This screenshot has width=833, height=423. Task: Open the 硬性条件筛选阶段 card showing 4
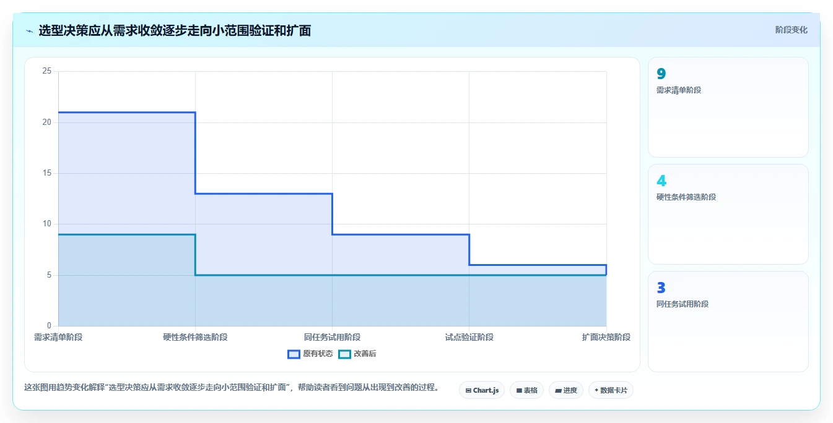point(728,215)
